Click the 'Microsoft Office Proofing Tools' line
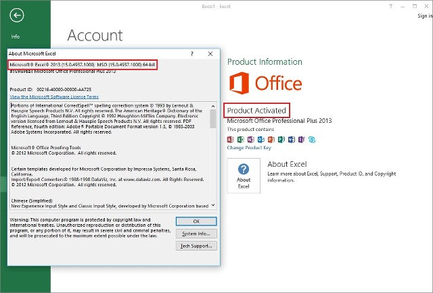 pos(46,148)
